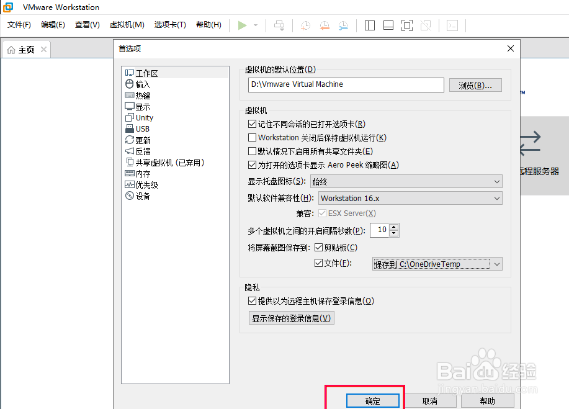Click the send Ctrl+Alt+Del toolbar icon

(x=279, y=25)
